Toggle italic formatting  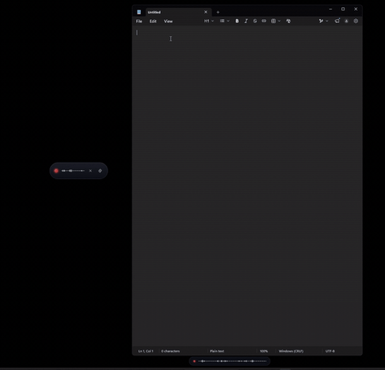point(246,21)
